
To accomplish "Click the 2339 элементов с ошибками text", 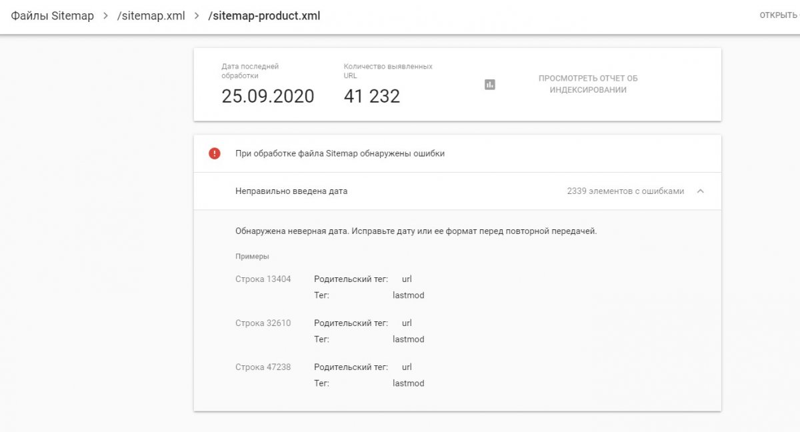I will click(x=625, y=191).
